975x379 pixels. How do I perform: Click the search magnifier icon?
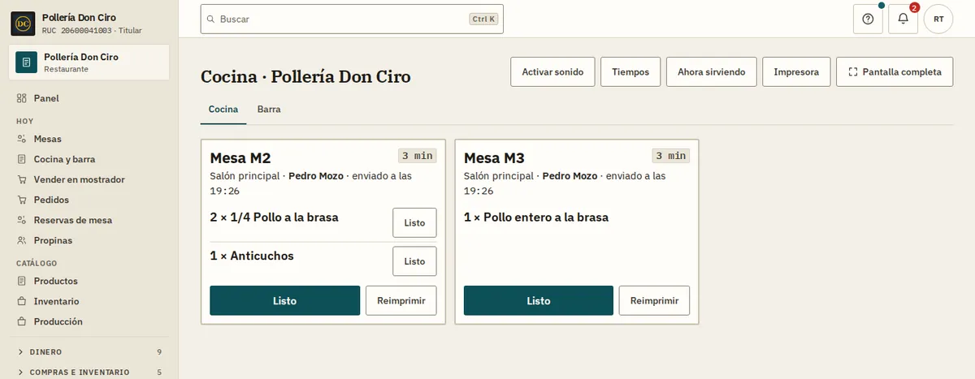(x=211, y=19)
